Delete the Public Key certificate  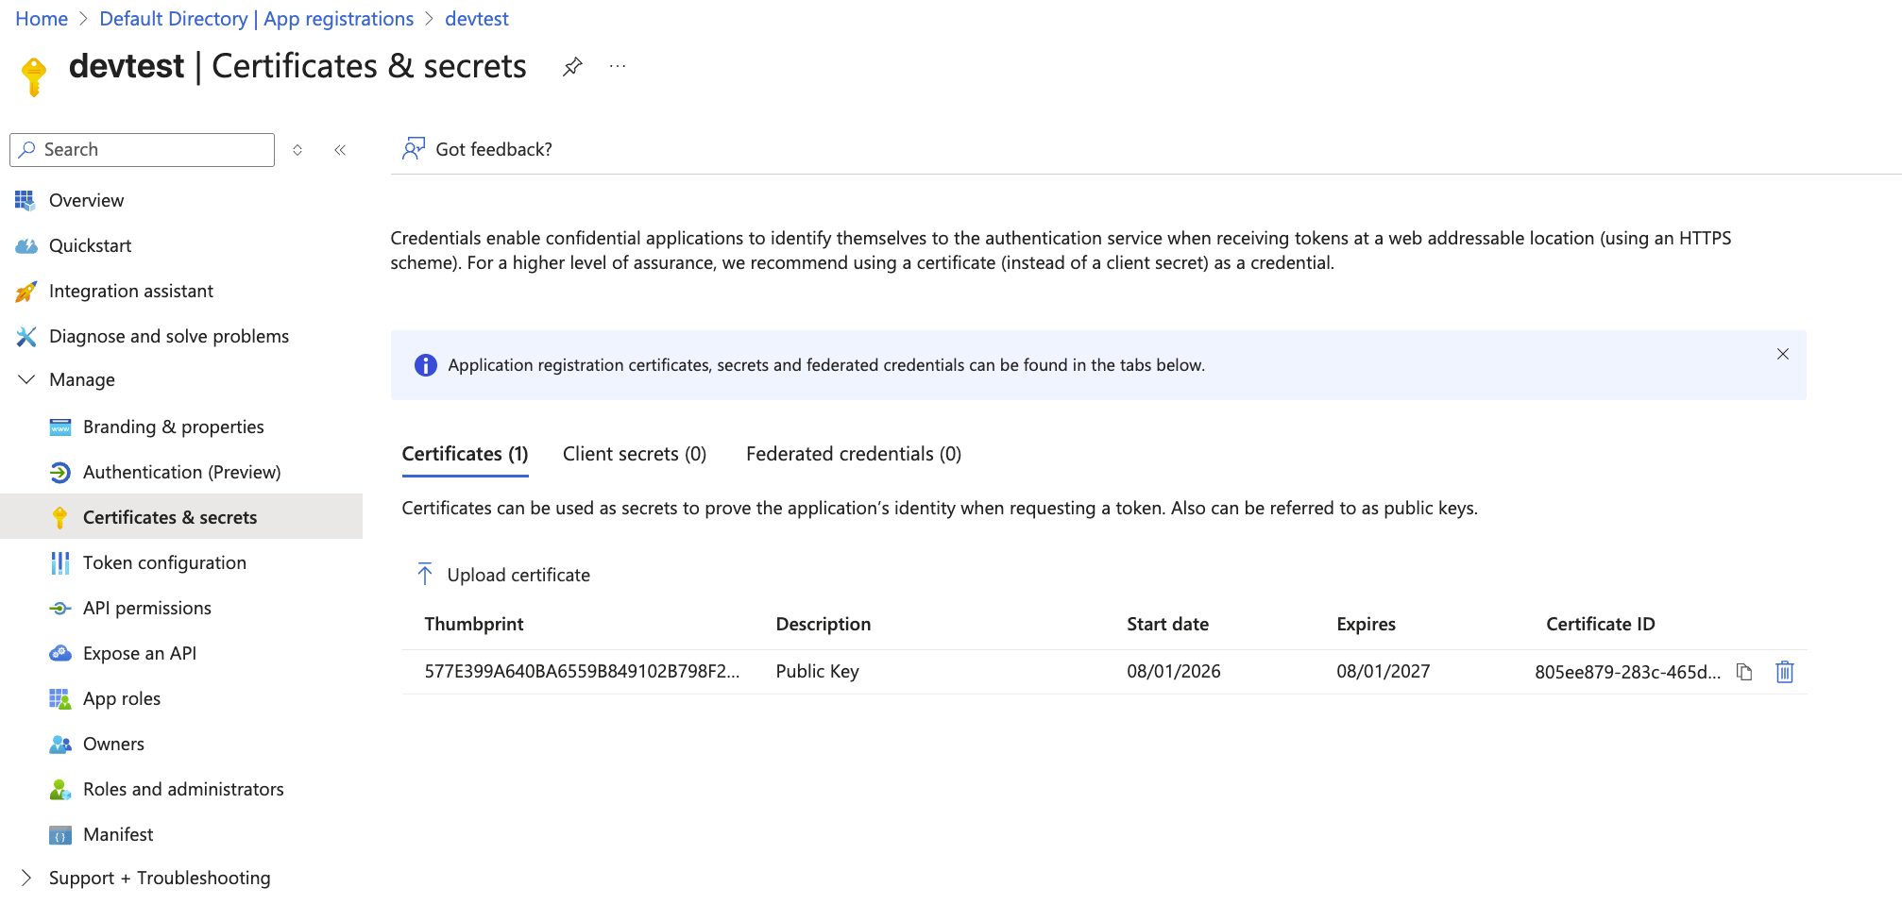(x=1784, y=672)
